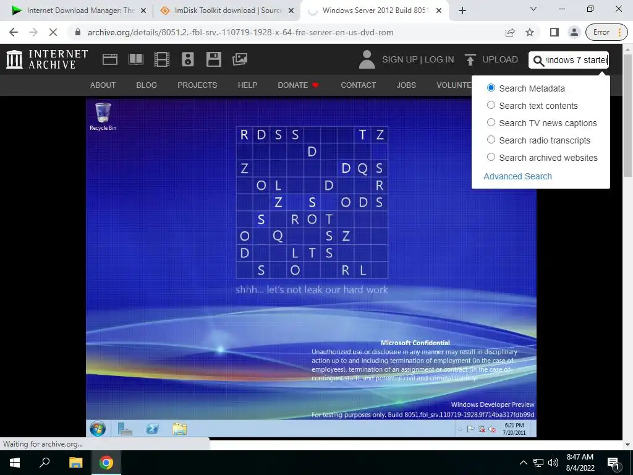The image size is (633, 475).
Task: Open tab search dropdown chevron
Action: (533, 9)
